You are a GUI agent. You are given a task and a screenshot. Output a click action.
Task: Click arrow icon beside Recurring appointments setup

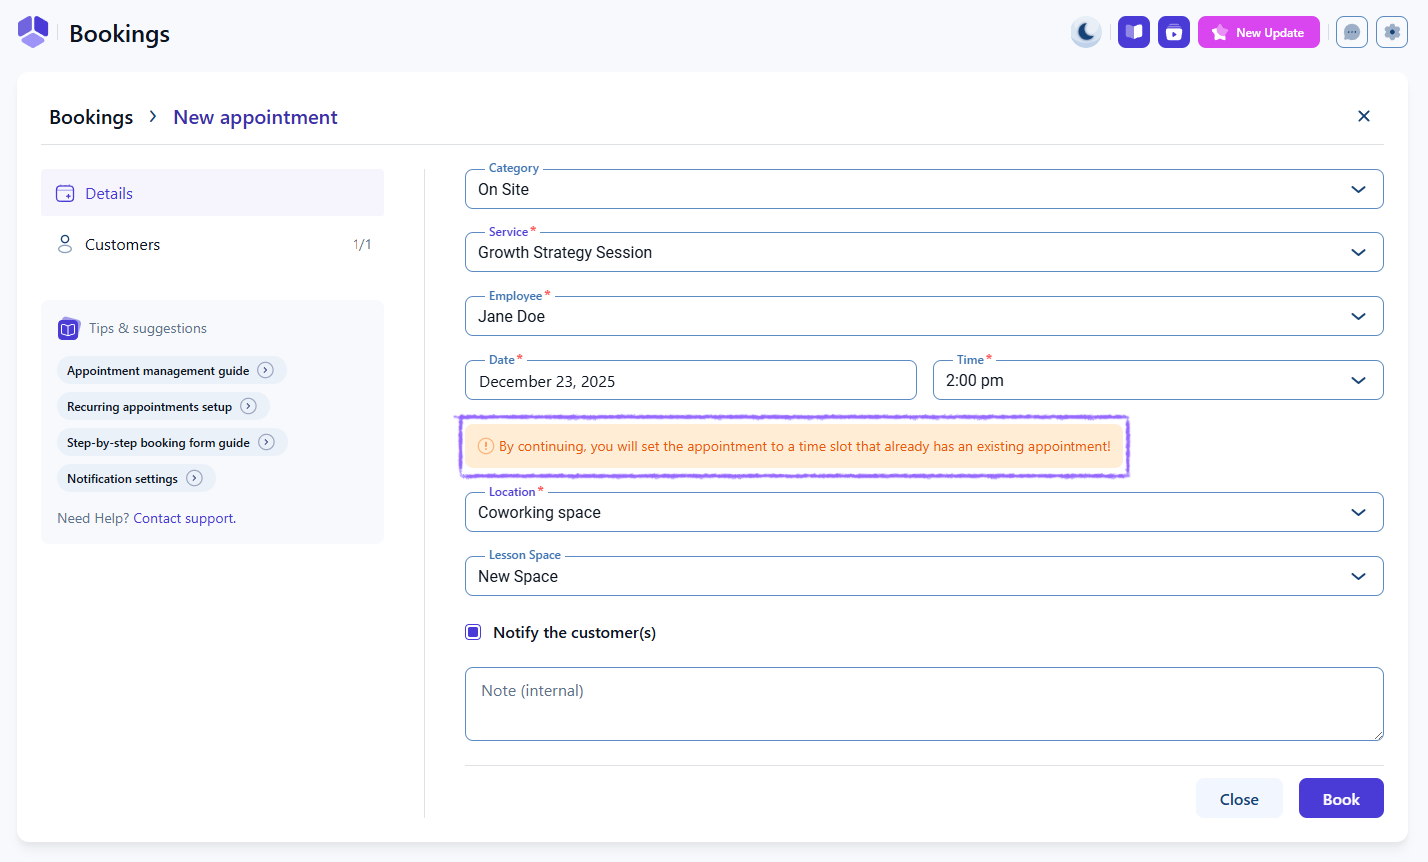tap(249, 406)
